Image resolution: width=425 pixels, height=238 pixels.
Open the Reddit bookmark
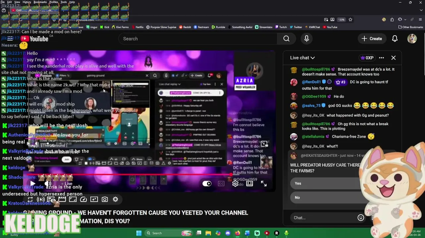[x=185, y=27]
